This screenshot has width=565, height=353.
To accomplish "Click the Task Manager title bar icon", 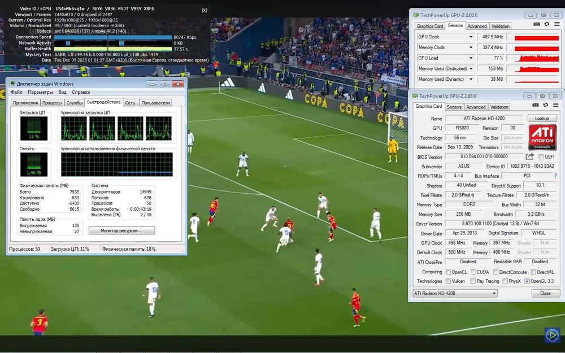I will [x=12, y=84].
